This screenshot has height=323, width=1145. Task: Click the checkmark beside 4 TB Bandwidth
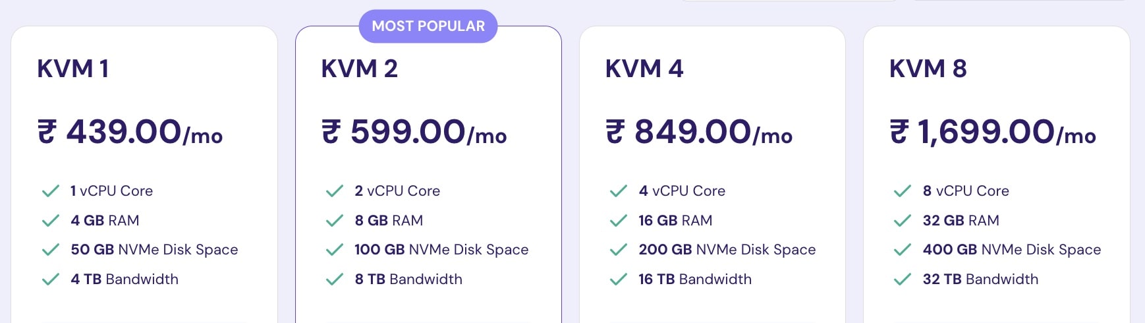pos(51,279)
